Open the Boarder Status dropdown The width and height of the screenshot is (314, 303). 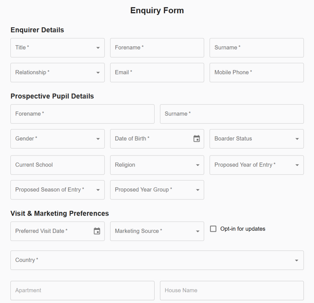click(x=257, y=139)
